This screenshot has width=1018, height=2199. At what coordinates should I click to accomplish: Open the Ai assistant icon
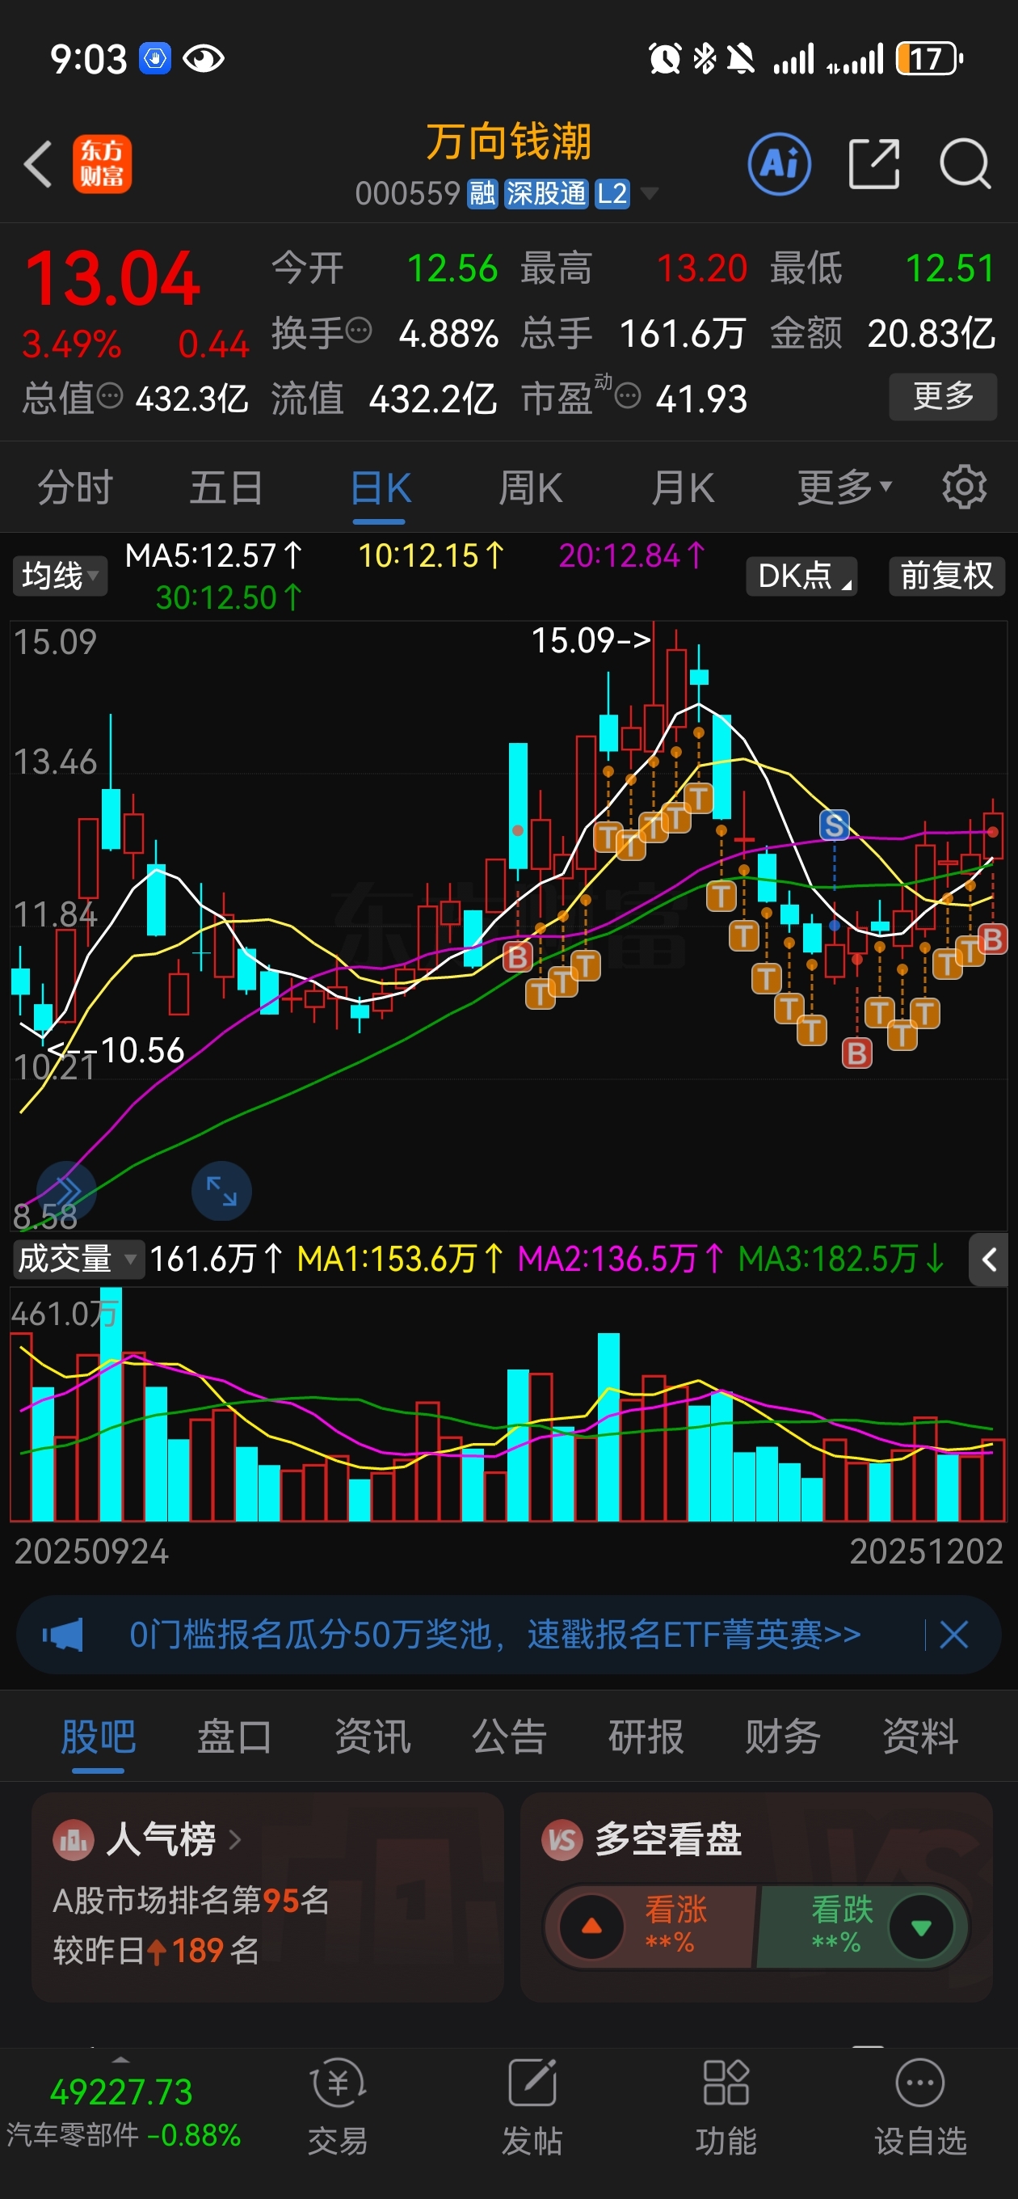click(779, 164)
